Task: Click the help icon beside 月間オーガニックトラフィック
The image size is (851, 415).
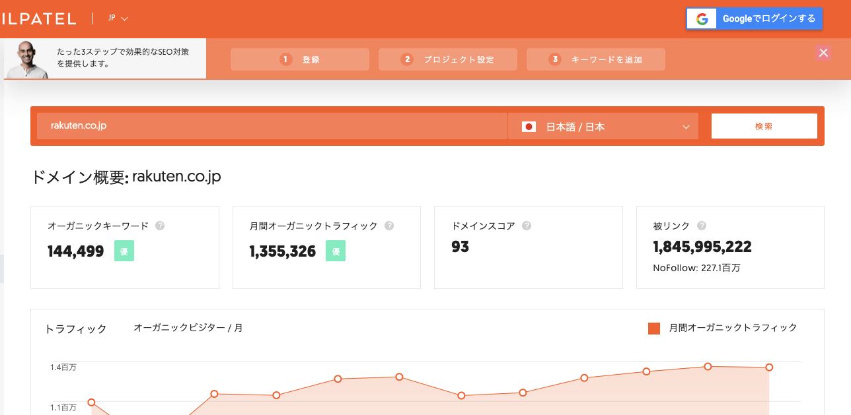Action: pos(389,226)
